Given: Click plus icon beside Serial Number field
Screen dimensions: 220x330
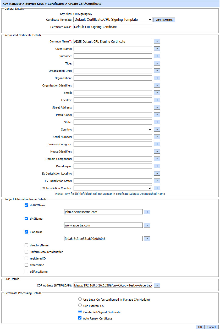Looking at the screenshot, I should pos(157,137).
